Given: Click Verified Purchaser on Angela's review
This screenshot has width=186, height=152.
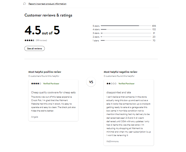Looking at the screenshot, I should tap(51, 83).
